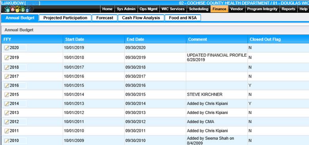
Task: Switch to the Food and NSA tab
Action: point(183,18)
